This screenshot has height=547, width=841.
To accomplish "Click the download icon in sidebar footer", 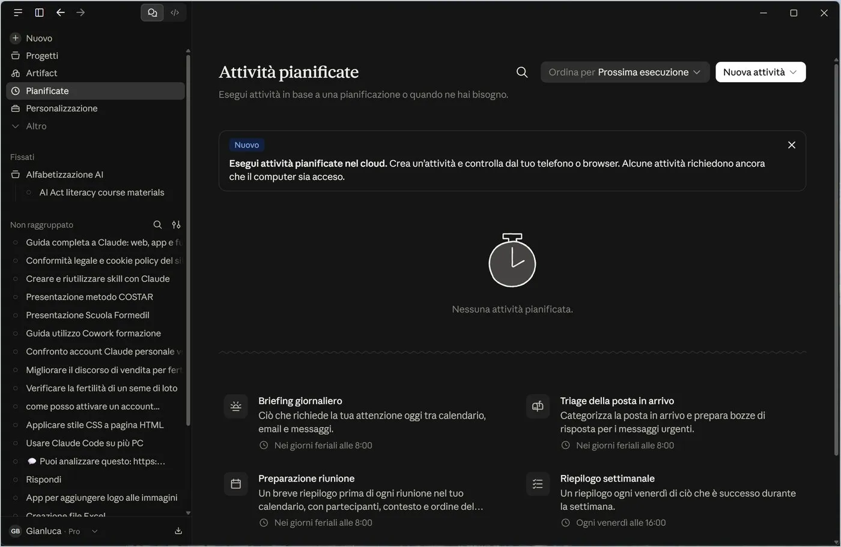I will pos(178,531).
